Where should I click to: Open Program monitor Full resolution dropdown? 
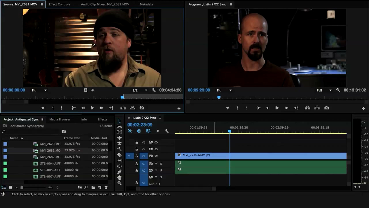tap(324, 90)
